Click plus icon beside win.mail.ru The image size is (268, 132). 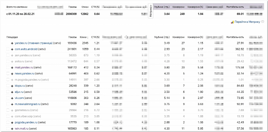pyautogui.click(x=12, y=128)
